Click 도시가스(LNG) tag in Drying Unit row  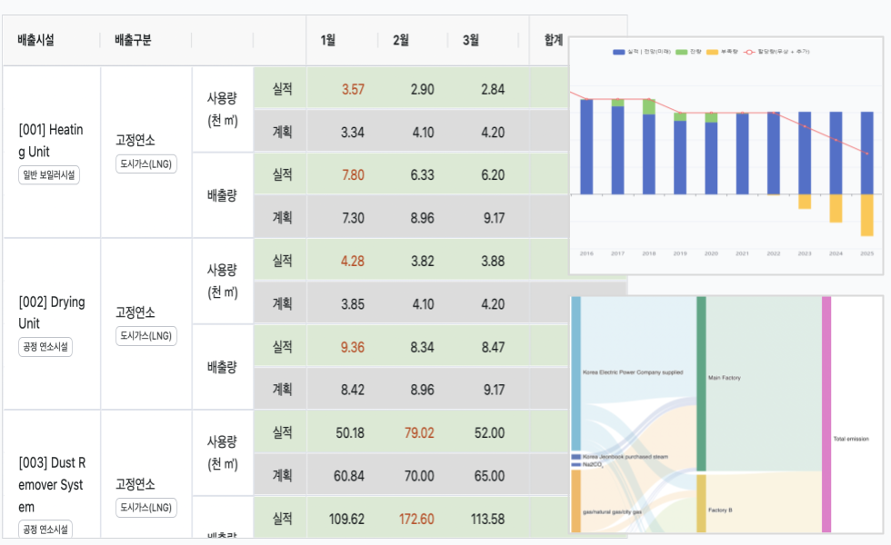146,336
